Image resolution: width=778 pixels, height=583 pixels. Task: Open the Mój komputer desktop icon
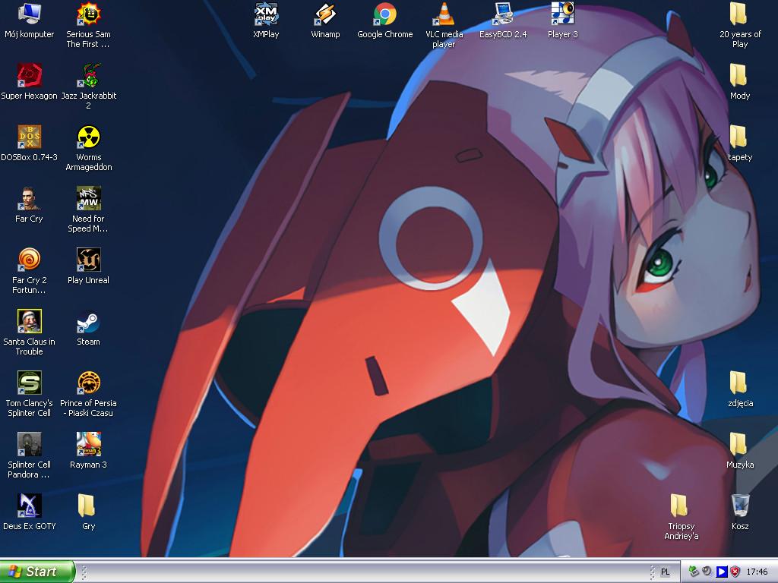coord(30,14)
